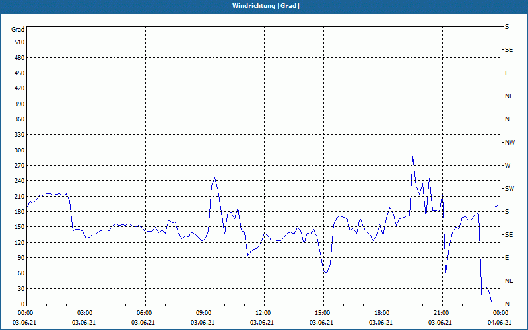Click the 360 y-axis value
The width and height of the screenshot is (528, 330).
click(20, 119)
